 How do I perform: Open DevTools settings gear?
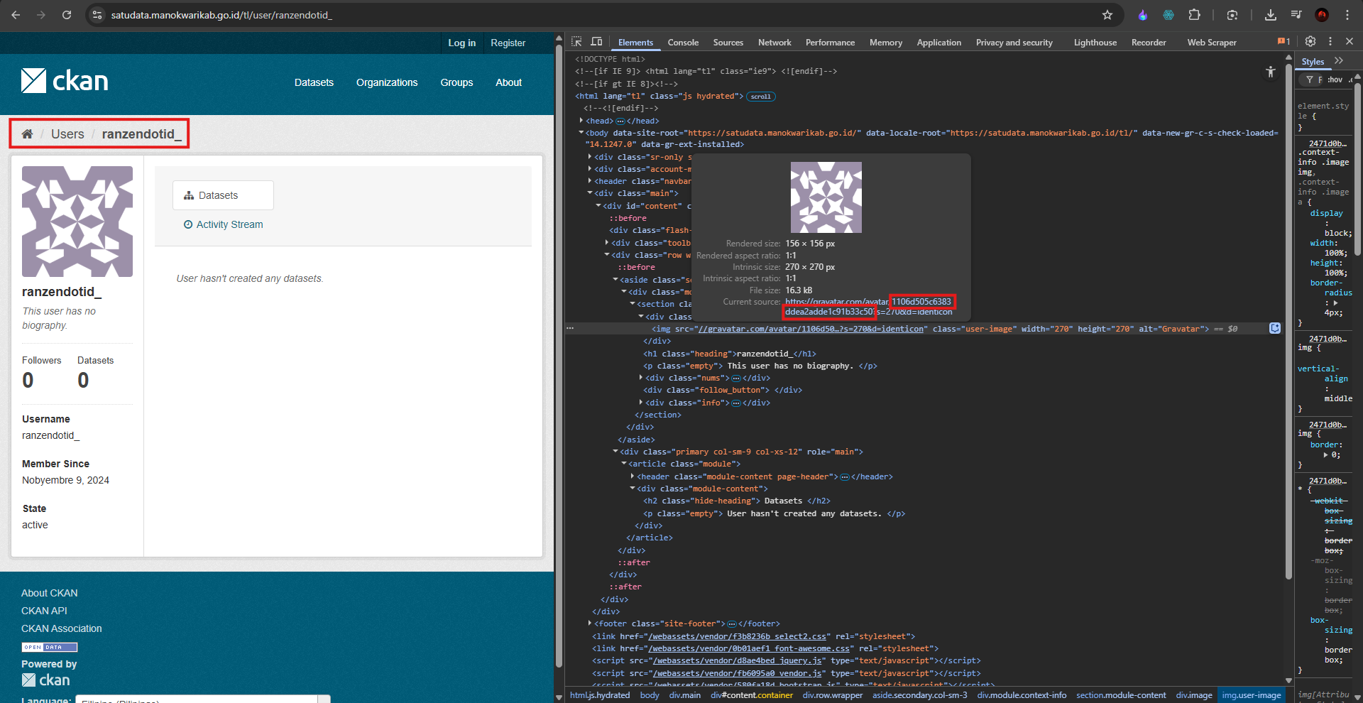point(1310,41)
